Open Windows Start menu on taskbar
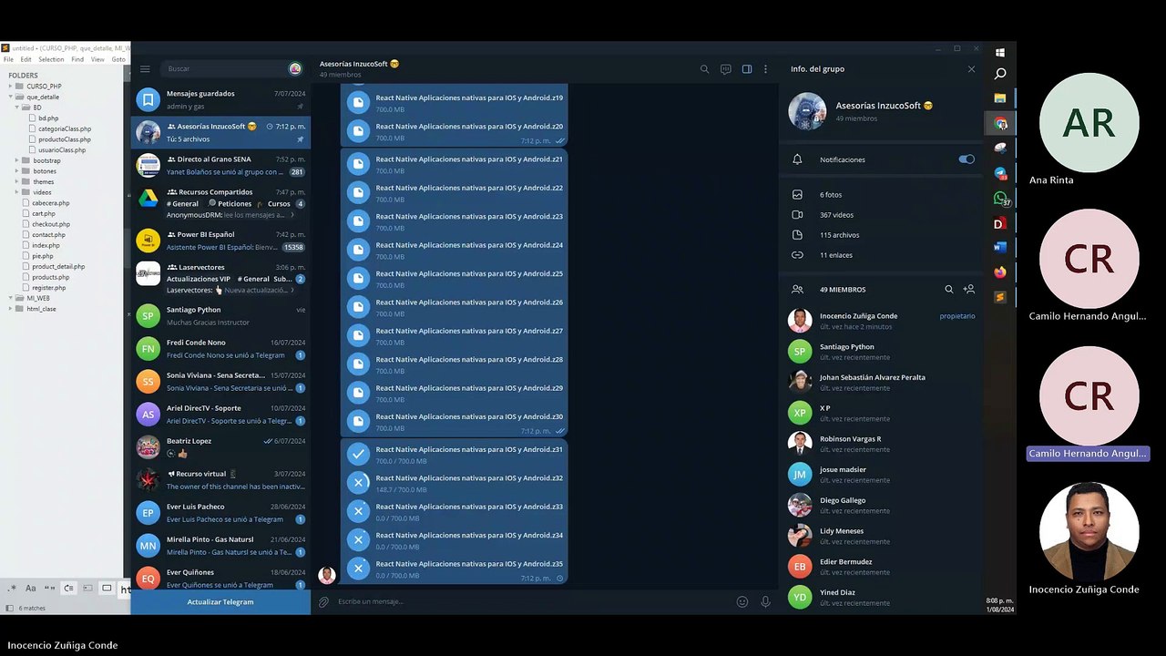Image resolution: width=1166 pixels, height=656 pixels. pos(1000,52)
